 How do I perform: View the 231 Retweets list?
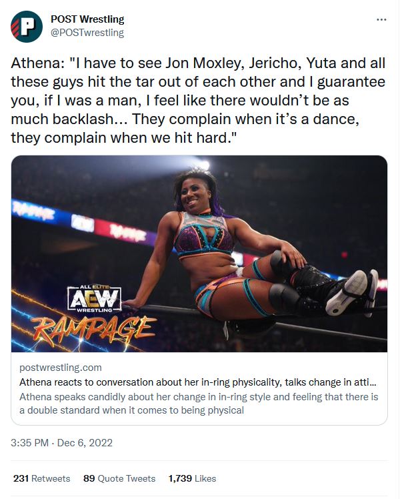tap(41, 478)
